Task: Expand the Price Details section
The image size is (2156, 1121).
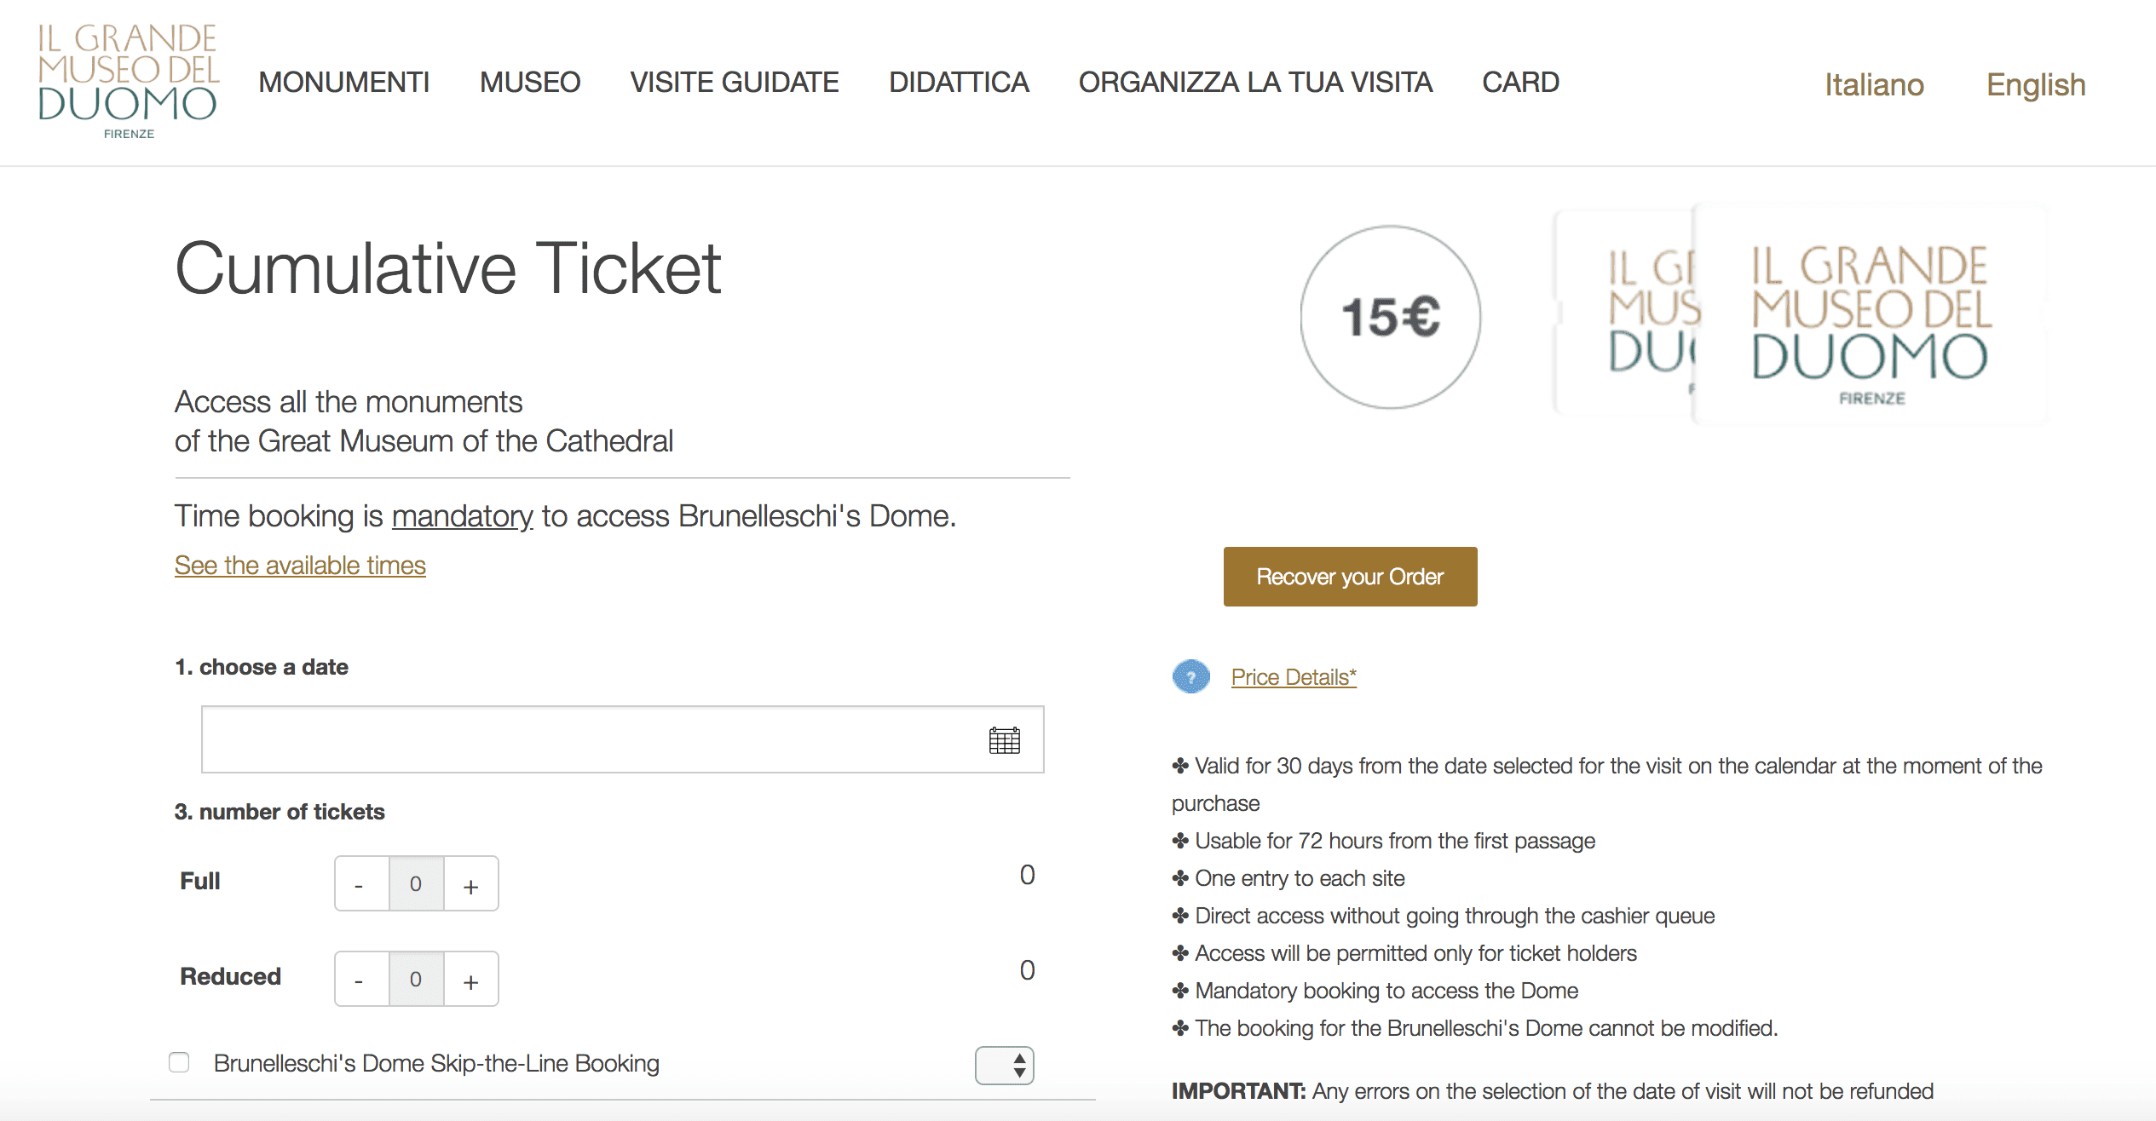Action: (1294, 677)
